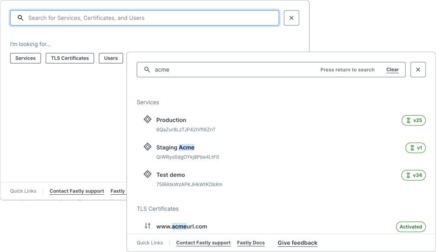Image resolution: width=436 pixels, height=252 pixels.
Task: Click the v25 version badge on Production
Action: click(413, 120)
